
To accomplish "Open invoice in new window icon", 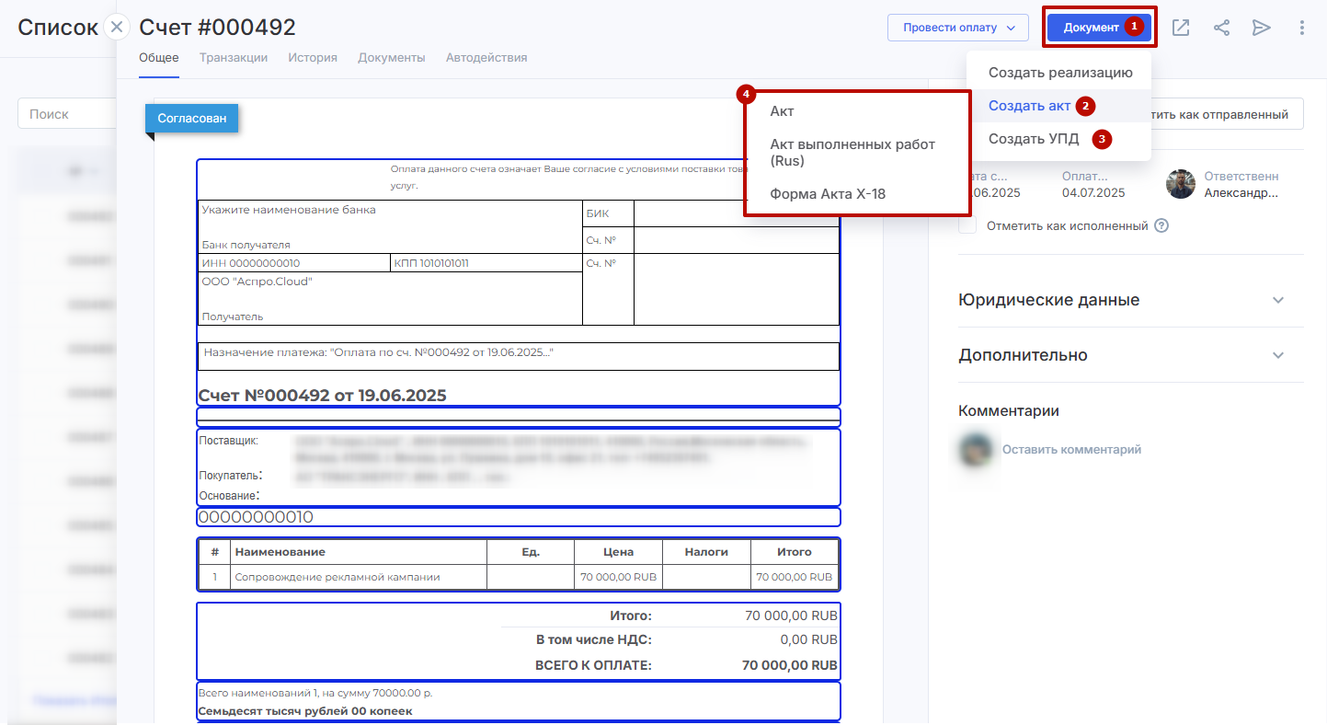I will (1180, 28).
